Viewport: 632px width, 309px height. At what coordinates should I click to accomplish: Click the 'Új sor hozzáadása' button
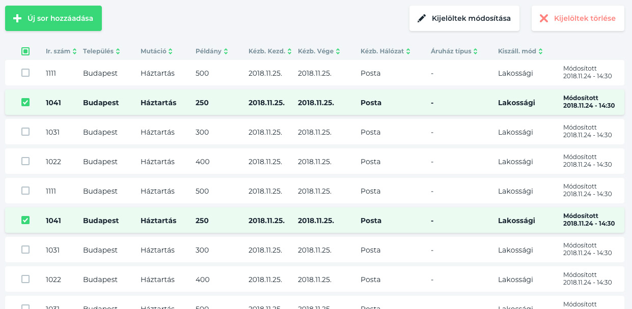(53, 18)
